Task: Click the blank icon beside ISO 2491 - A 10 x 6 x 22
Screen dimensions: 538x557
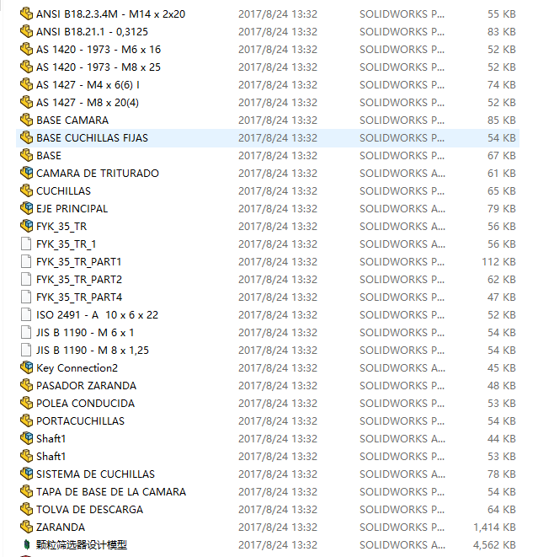Action: (26, 314)
